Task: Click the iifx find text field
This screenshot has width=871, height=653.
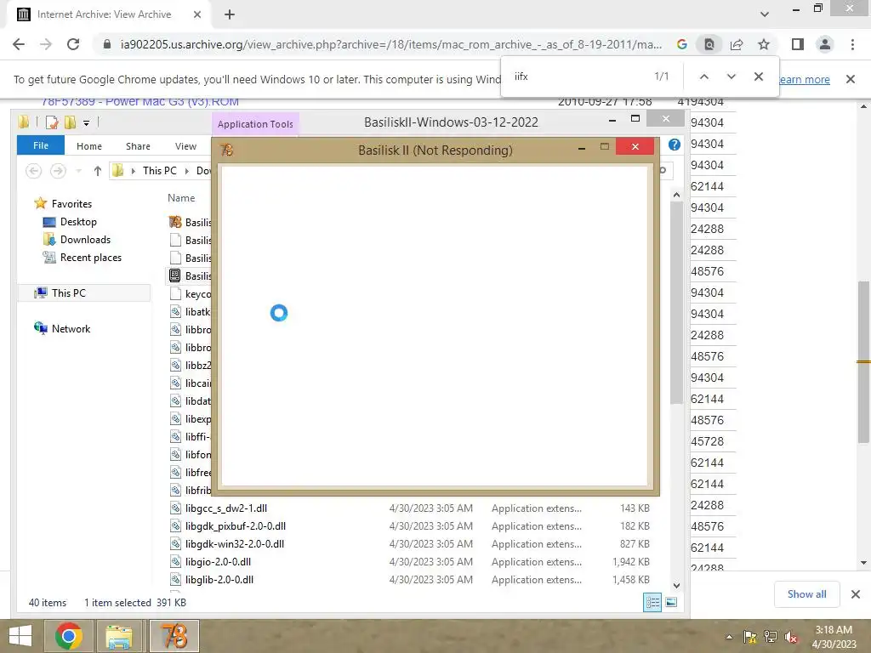Action: pyautogui.click(x=578, y=77)
